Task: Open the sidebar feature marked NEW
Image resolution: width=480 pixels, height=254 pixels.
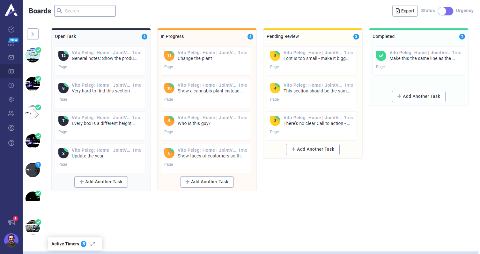Action: coord(11,43)
